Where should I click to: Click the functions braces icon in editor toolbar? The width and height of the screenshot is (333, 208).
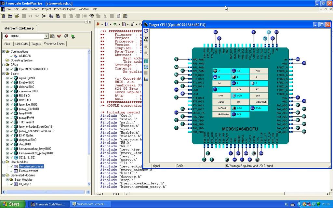click(x=106, y=24)
